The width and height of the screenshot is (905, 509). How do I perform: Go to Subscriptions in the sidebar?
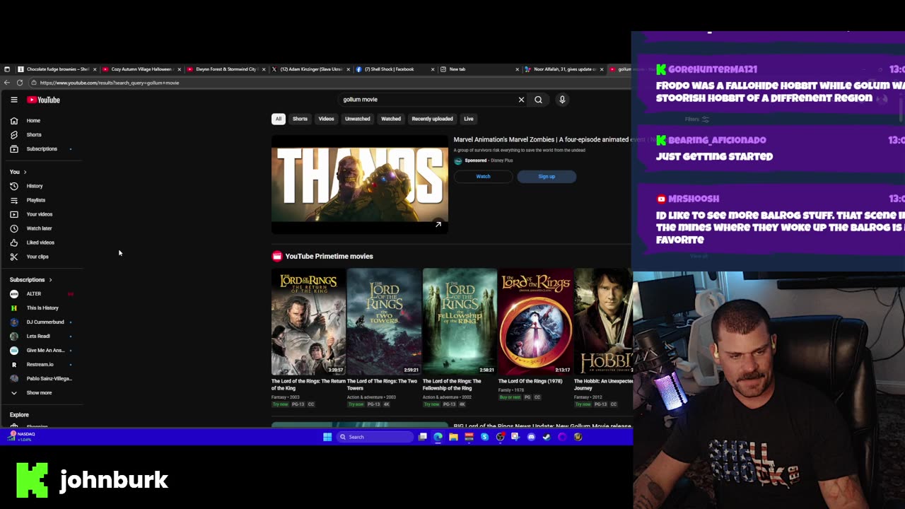point(42,149)
